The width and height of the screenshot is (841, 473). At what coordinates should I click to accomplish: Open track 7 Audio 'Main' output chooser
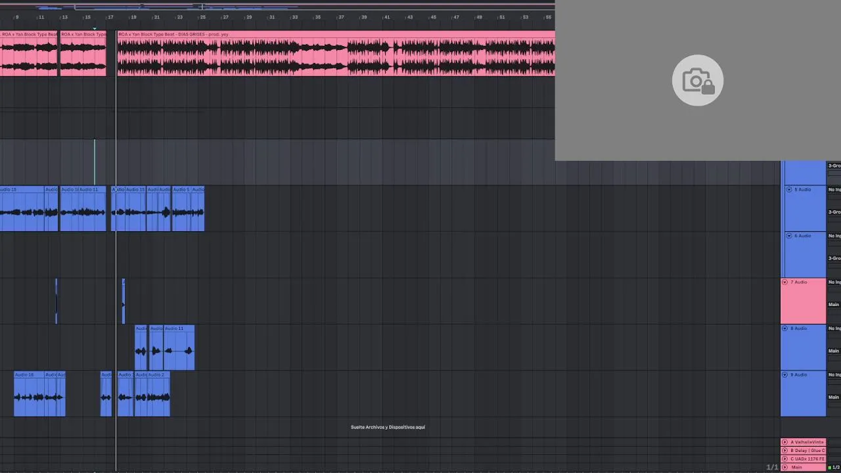[x=834, y=305]
